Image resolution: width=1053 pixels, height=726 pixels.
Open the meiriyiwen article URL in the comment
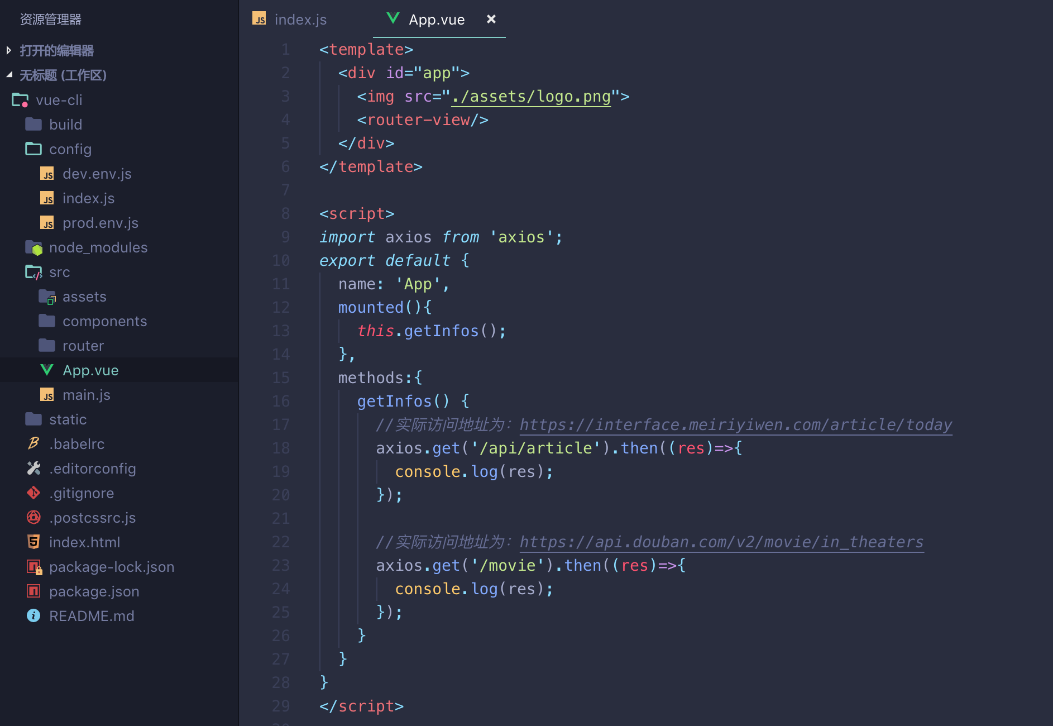coord(735,424)
